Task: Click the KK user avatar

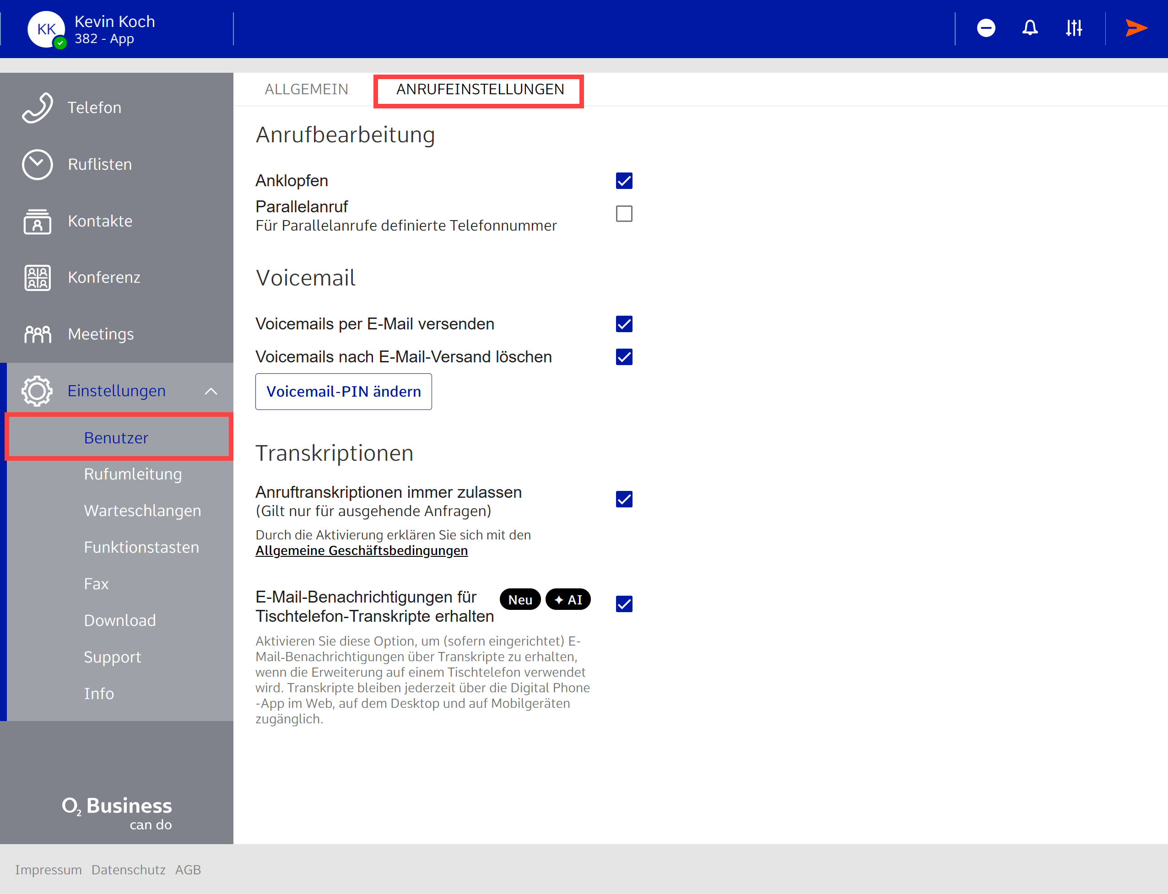Action: (46, 29)
